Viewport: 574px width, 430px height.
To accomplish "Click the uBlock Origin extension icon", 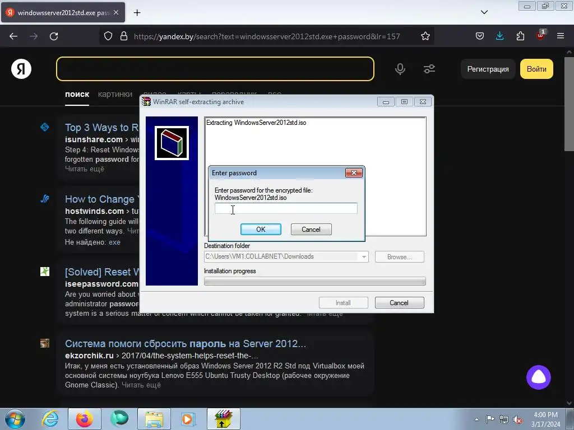I will (x=541, y=35).
